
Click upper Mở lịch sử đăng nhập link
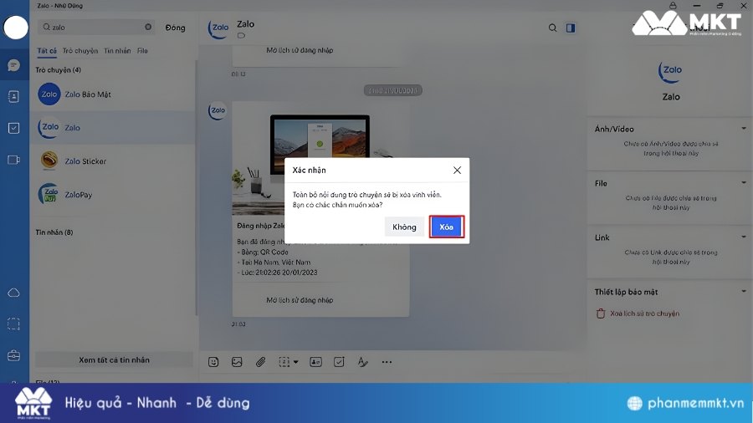300,50
